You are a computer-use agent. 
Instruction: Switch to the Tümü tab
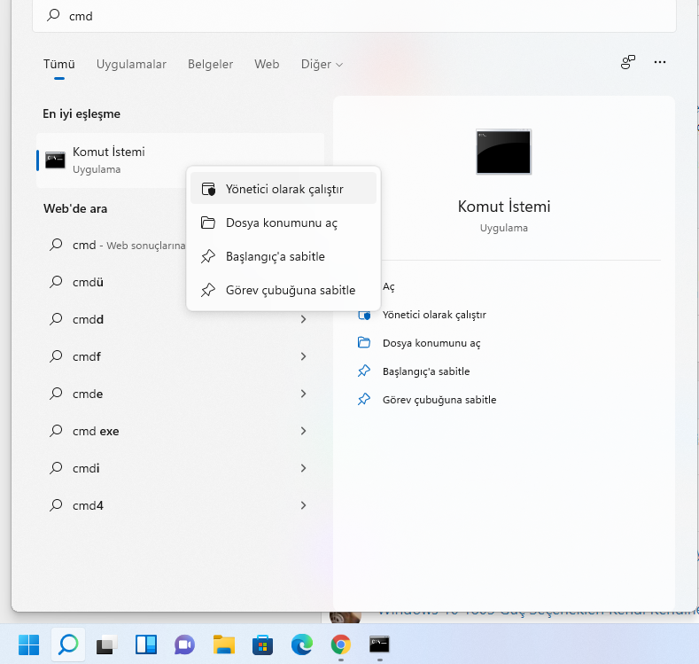(58, 64)
